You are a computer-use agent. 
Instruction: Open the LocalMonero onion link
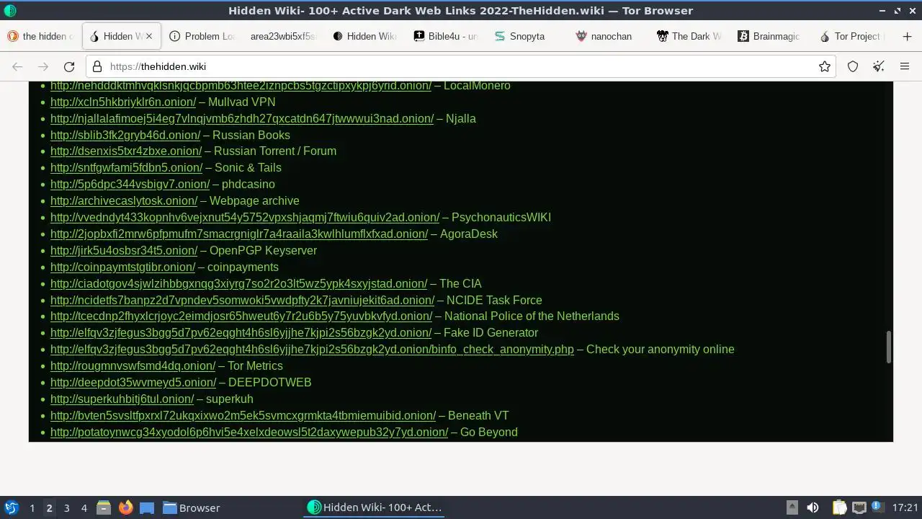pos(241,86)
